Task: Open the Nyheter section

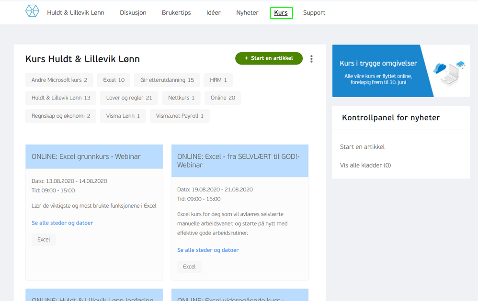Action: pyautogui.click(x=247, y=12)
